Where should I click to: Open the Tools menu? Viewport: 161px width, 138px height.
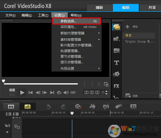click(43, 15)
